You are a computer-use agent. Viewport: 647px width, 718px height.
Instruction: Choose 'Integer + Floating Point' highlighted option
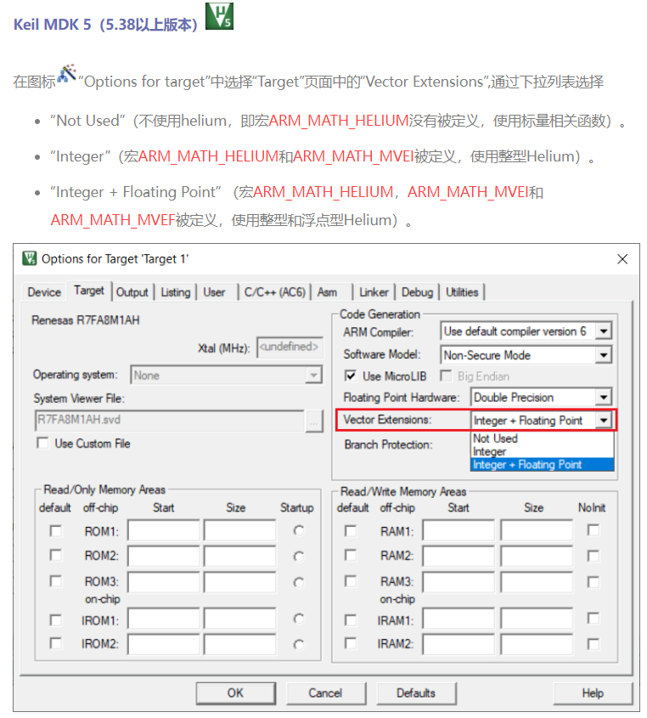pos(543,464)
